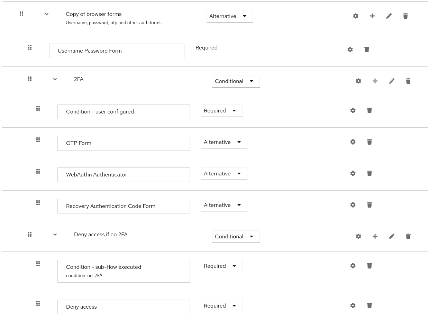
Task: Open the Alternative requirement dropdown for OTP Form
Action: pos(224,142)
